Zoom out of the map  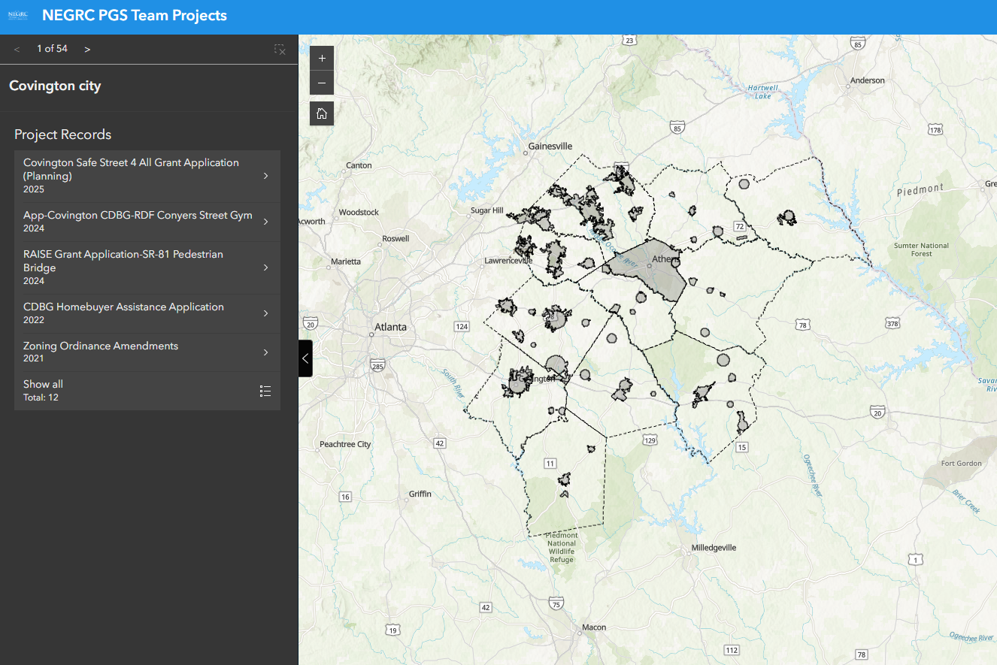pos(322,83)
